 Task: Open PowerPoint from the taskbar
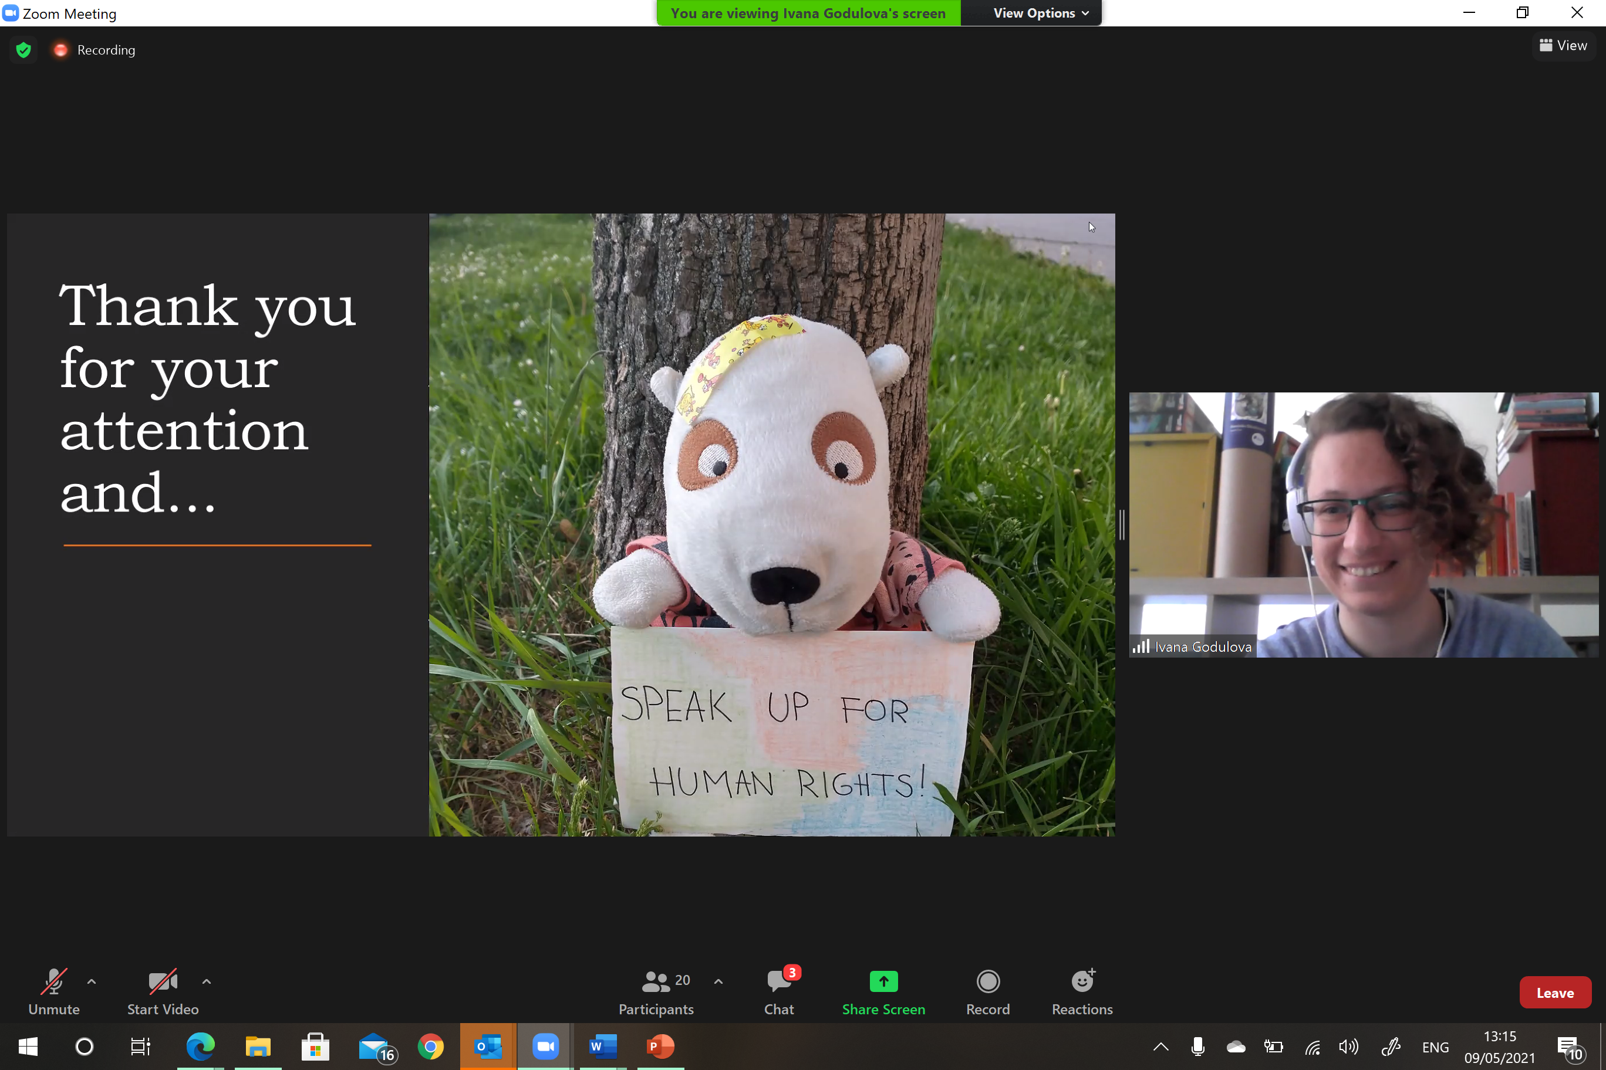coord(660,1046)
